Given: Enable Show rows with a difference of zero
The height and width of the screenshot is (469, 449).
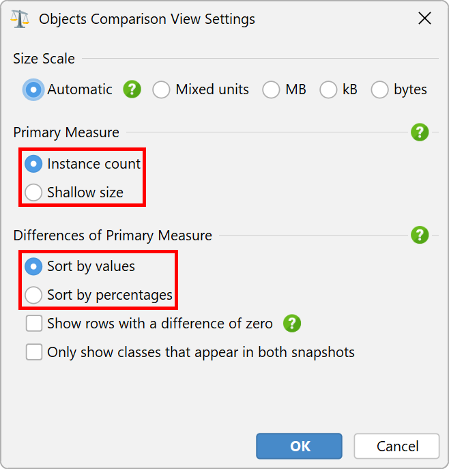Looking at the screenshot, I should [149, 324].
